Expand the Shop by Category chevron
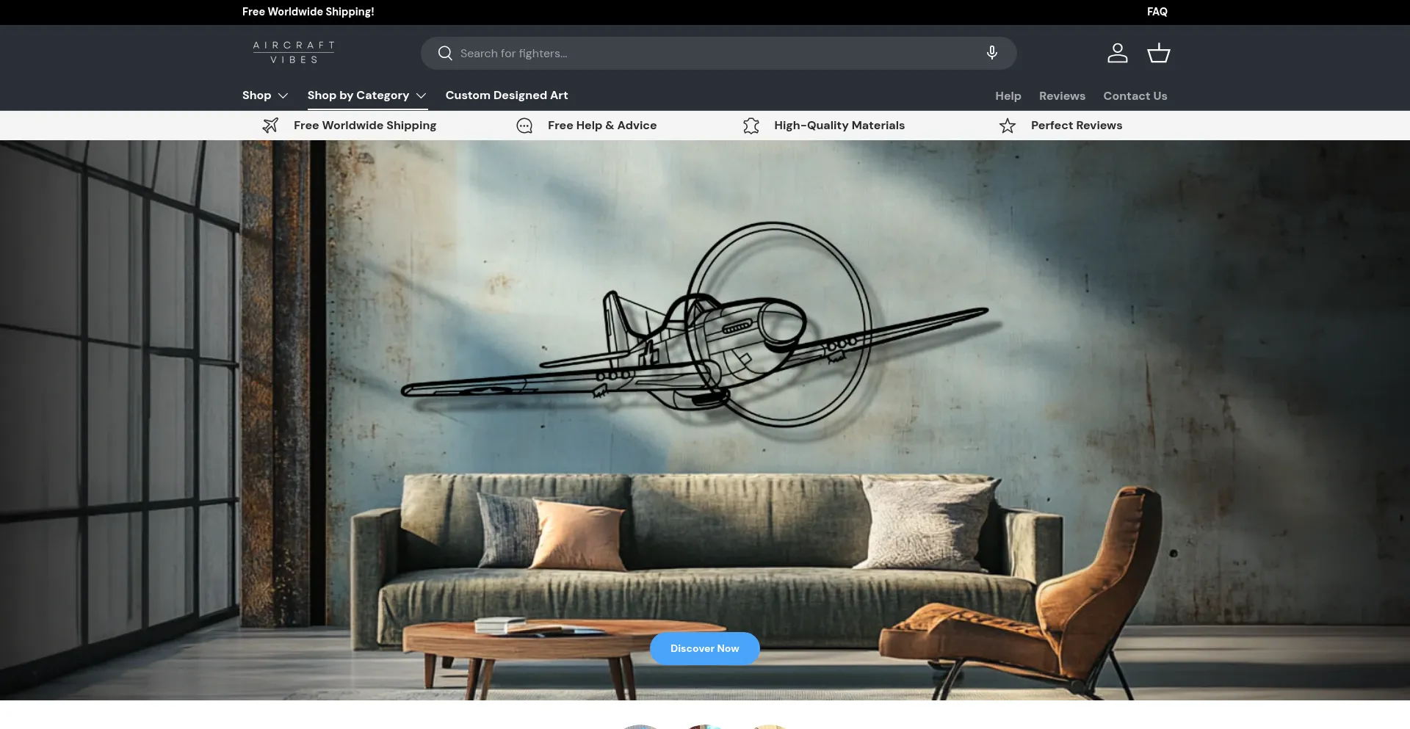 tap(421, 96)
